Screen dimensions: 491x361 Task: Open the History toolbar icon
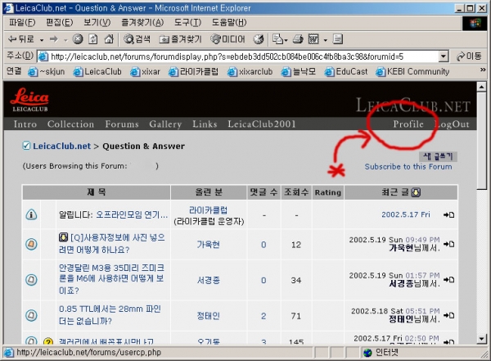(x=259, y=39)
